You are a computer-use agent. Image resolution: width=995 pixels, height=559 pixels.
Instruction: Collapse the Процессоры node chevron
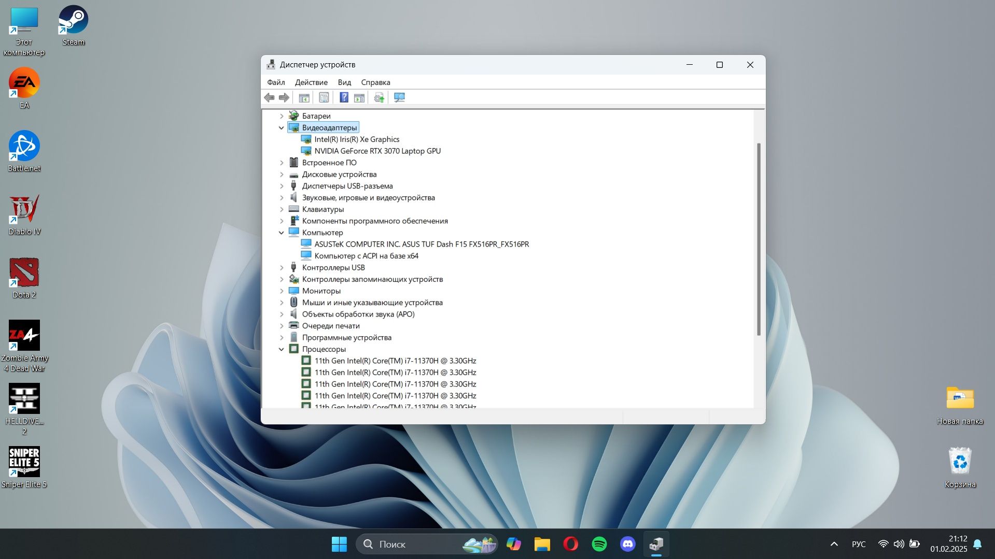click(x=282, y=349)
